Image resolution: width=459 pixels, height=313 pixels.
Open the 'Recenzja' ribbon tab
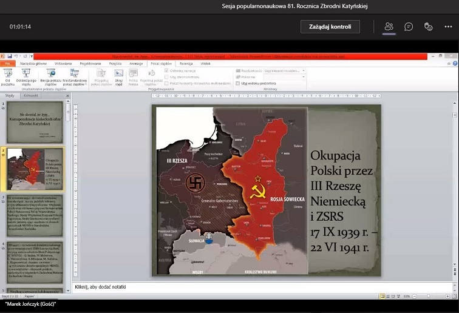(x=186, y=63)
